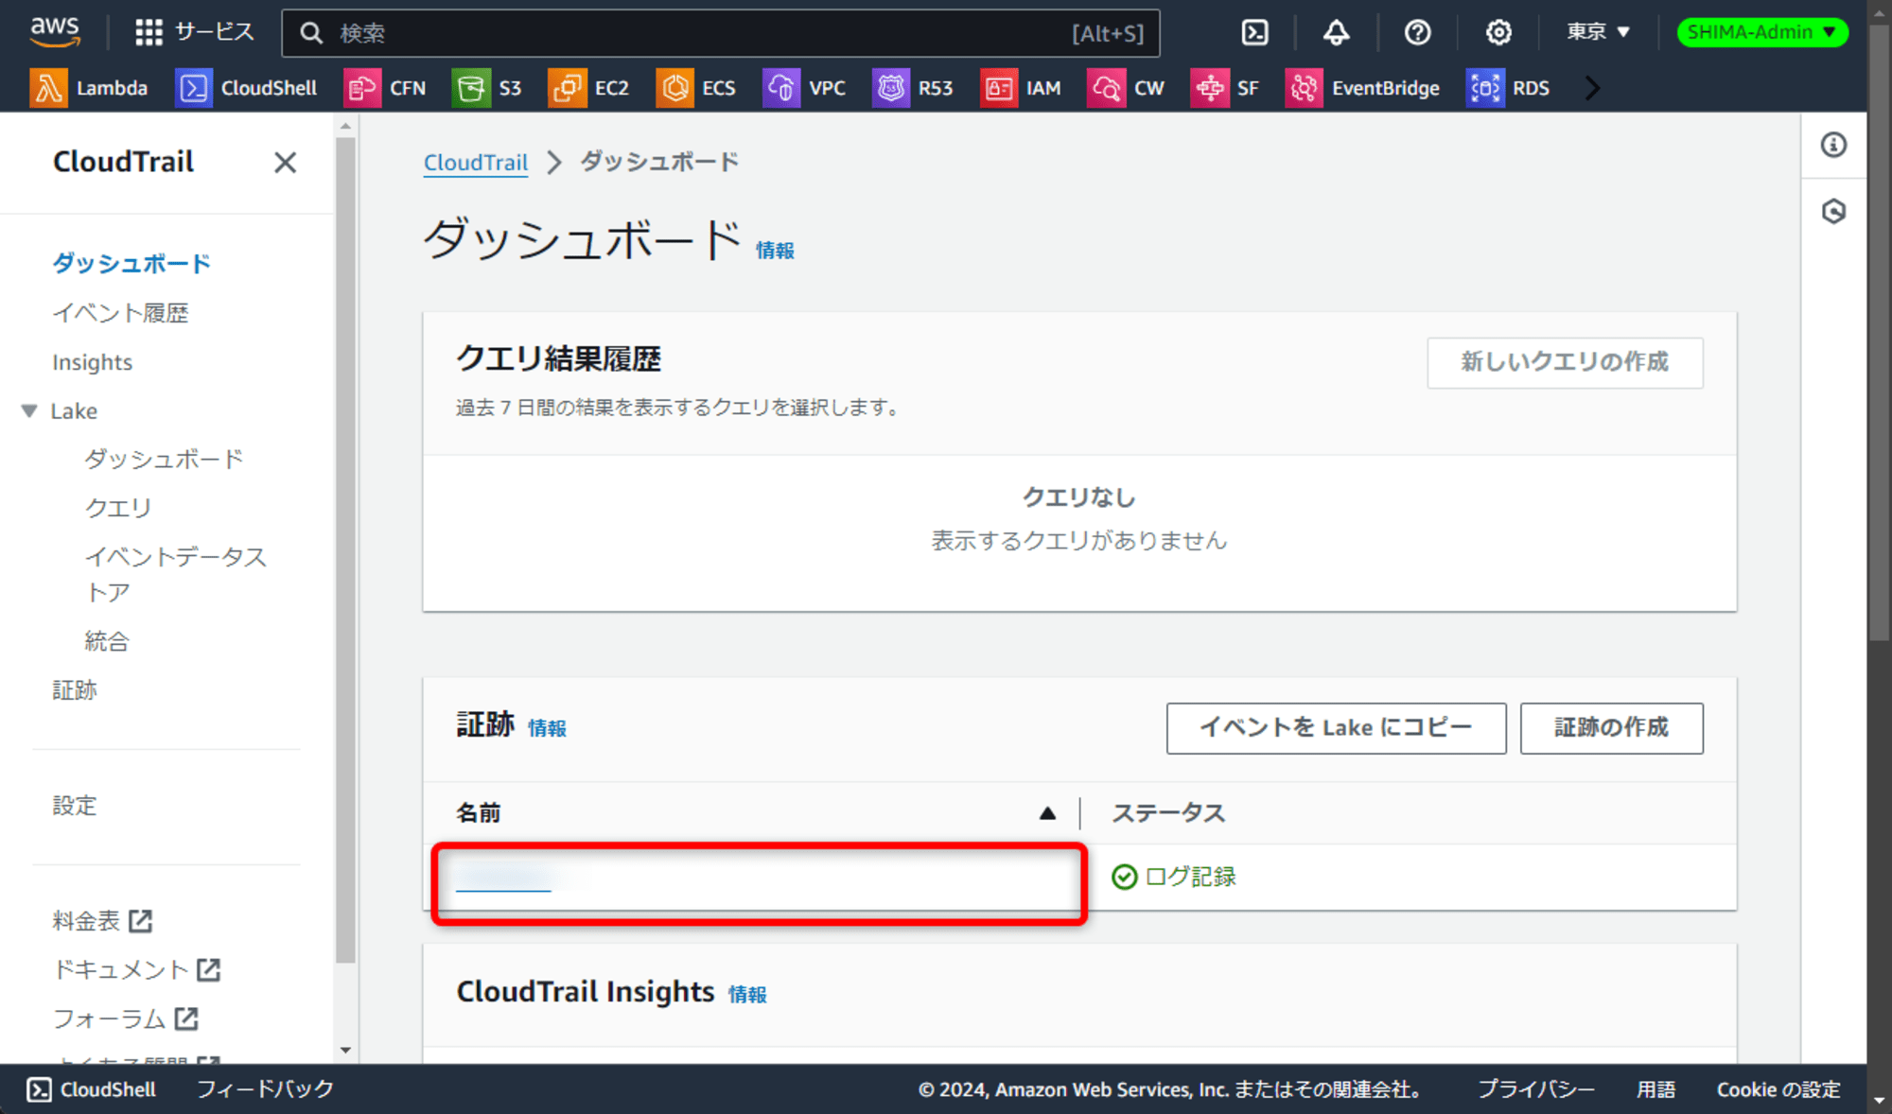The height and width of the screenshot is (1114, 1892).
Task: Open the EventBridge shortcut
Action: [1362, 88]
